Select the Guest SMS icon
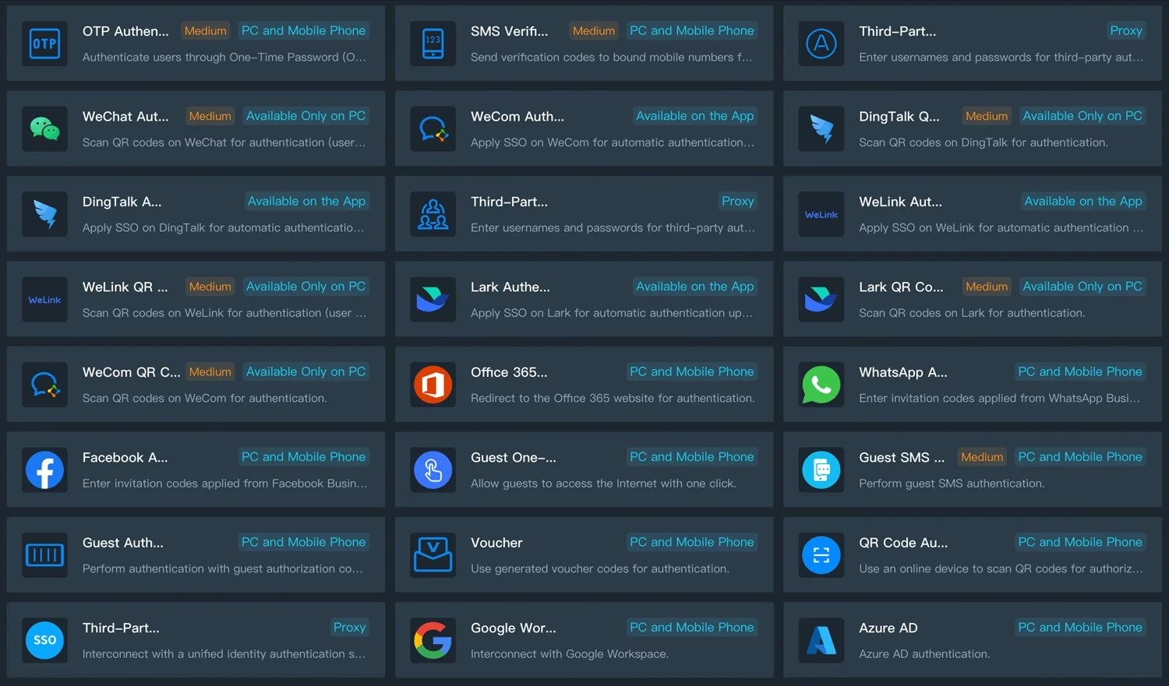Screen dimensions: 1169x686 (x=821, y=470)
